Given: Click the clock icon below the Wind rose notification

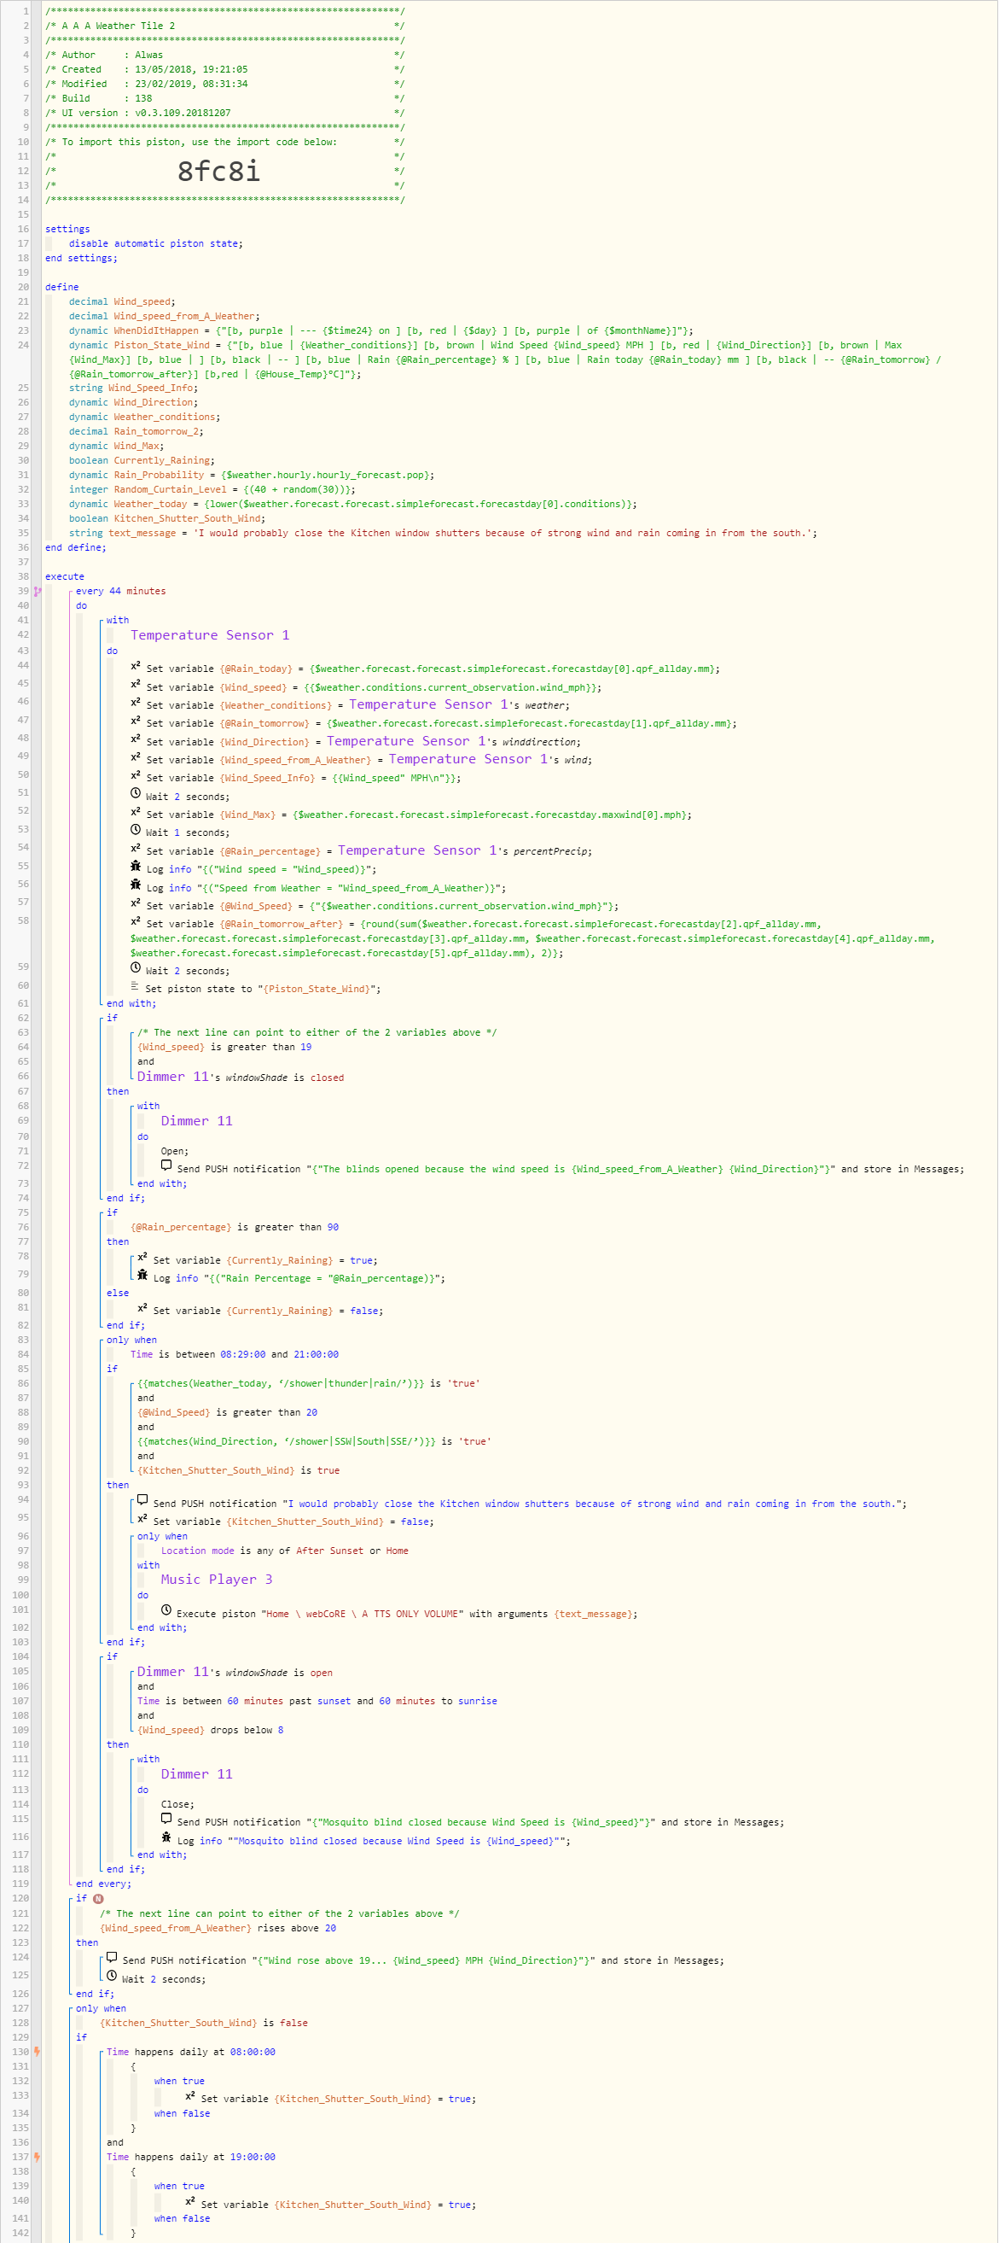Looking at the screenshot, I should 112,1977.
